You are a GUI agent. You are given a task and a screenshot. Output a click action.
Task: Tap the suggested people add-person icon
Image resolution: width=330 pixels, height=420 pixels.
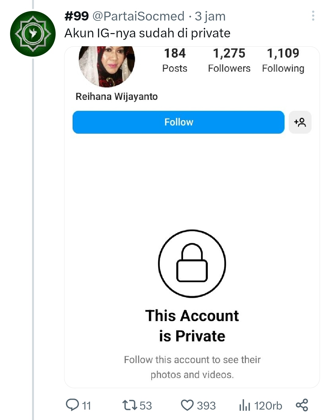[300, 122]
